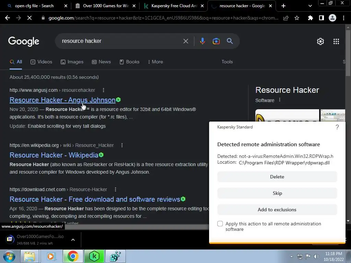Open more options dots in Resource Hacker panel
This screenshot has width=351, height=263.
pos(280,100)
